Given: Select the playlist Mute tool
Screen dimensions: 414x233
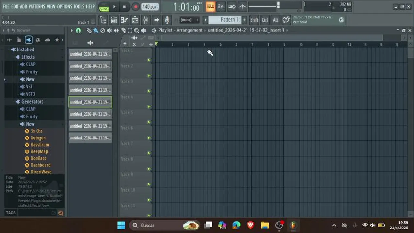Looking at the screenshot, I should tap(109, 30).
